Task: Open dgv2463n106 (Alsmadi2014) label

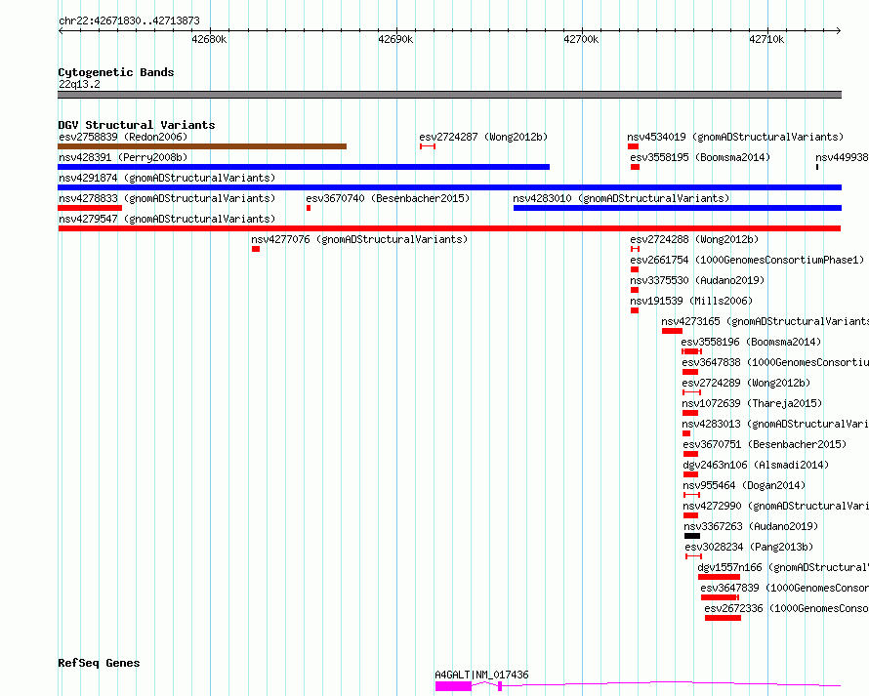Action: [756, 465]
